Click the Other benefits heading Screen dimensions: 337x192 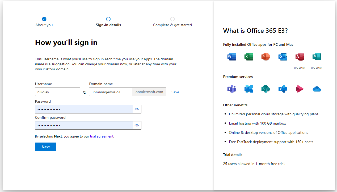235,105
